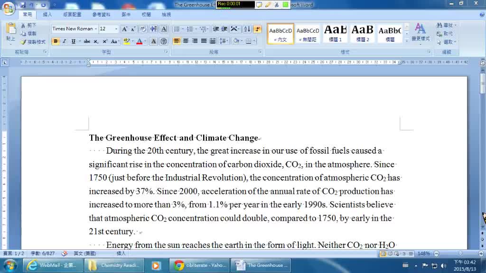Image resolution: width=486 pixels, height=273 pixels.
Task: Align text to the right
Action: (195, 41)
